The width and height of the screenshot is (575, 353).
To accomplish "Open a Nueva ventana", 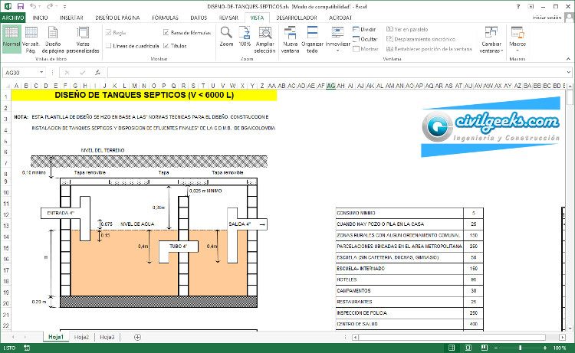I will pyautogui.click(x=291, y=38).
